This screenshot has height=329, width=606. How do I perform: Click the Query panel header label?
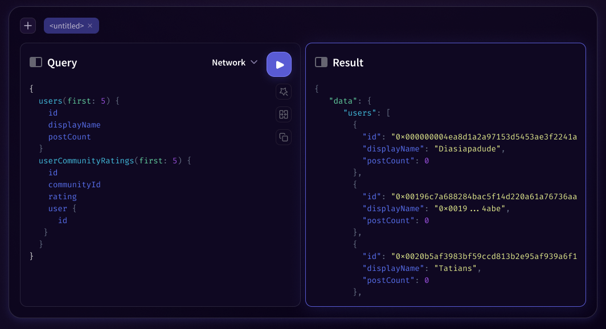coord(62,63)
